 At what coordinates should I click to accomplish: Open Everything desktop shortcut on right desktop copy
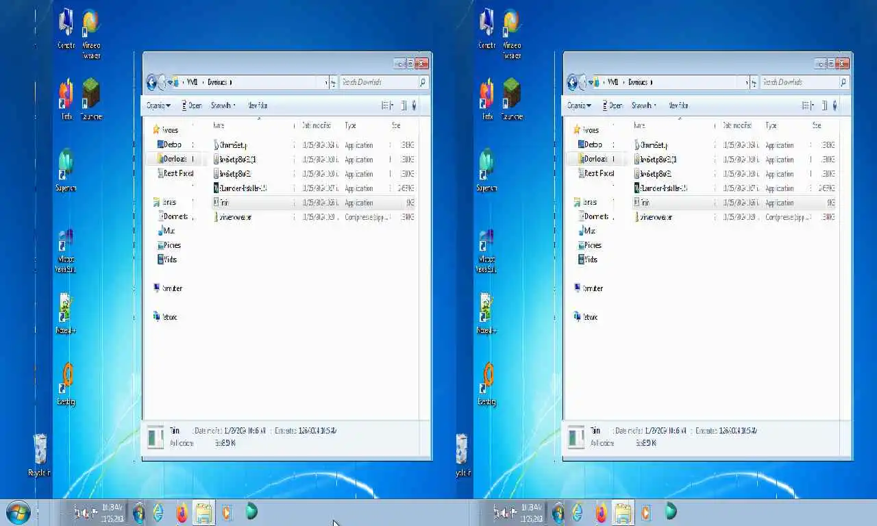pyautogui.click(x=486, y=384)
